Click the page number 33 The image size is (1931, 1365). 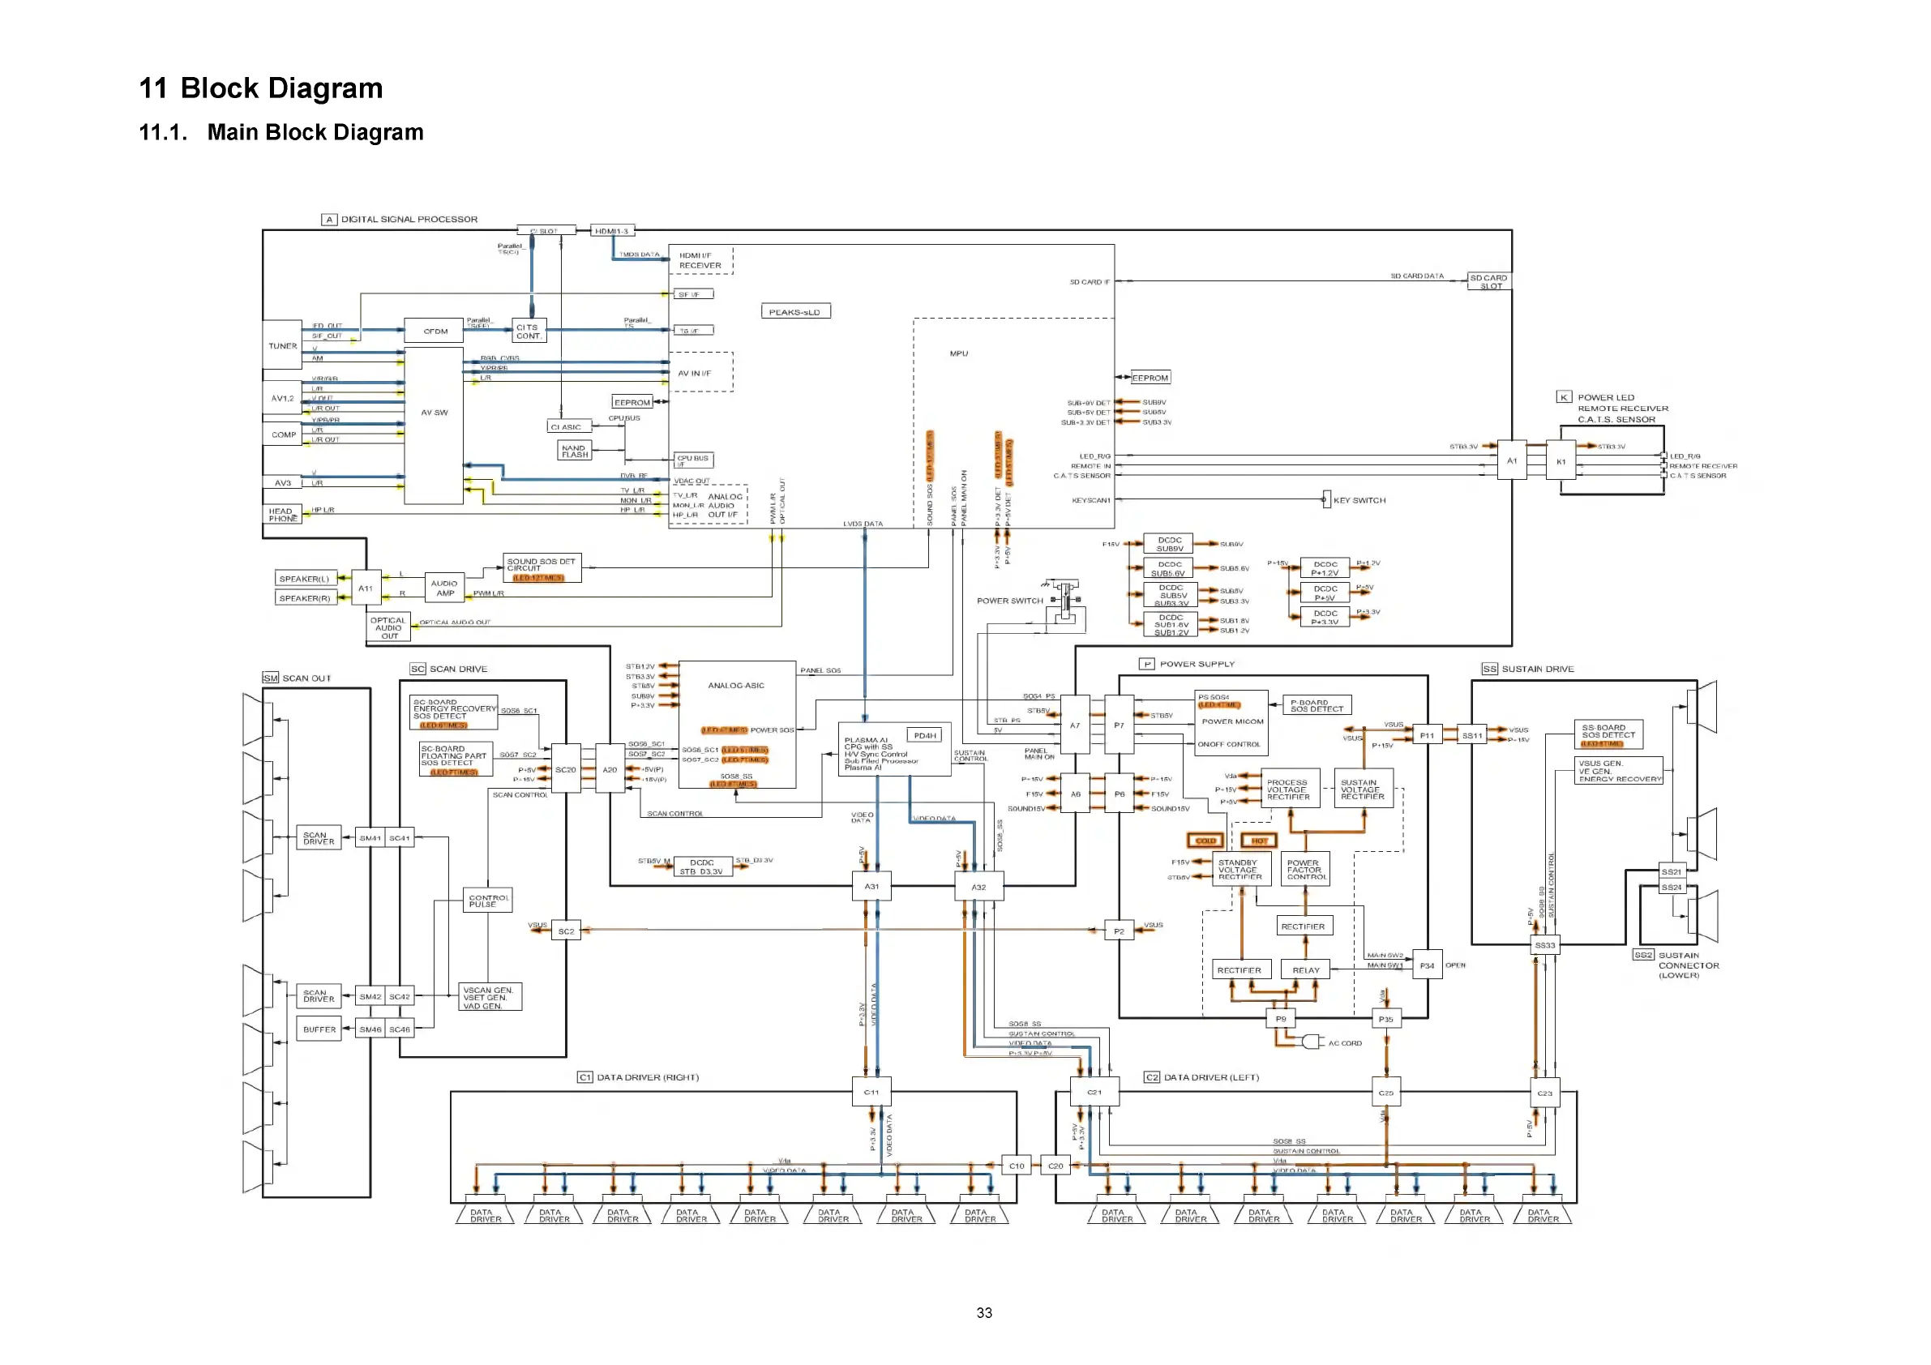(984, 1313)
